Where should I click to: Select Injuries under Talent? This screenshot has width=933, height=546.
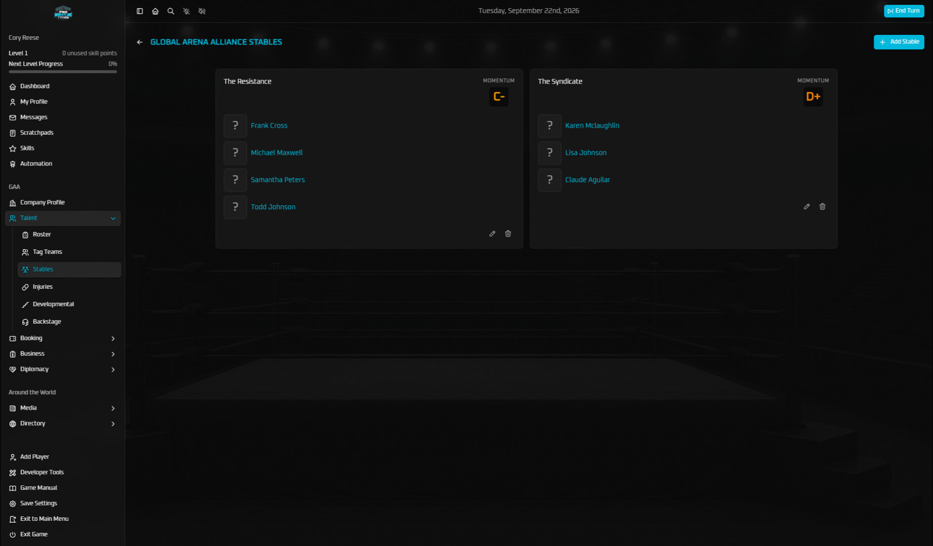click(69, 287)
